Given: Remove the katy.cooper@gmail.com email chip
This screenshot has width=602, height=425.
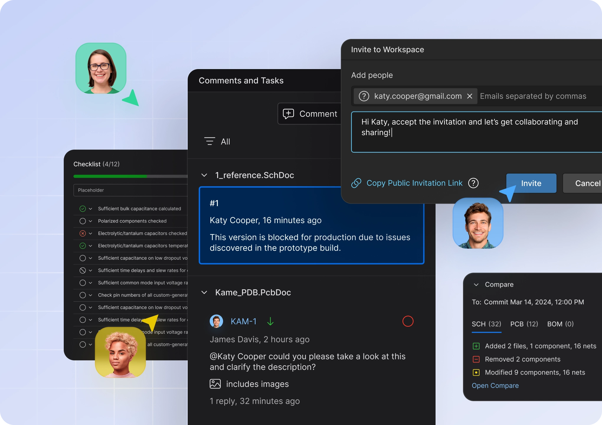Looking at the screenshot, I should pos(470,96).
